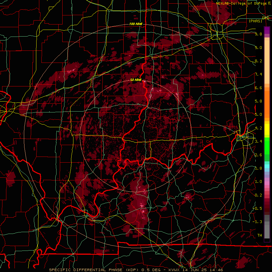Click the 1.8 value on color scale
The image size is (272, 272).
(x=258, y=168)
